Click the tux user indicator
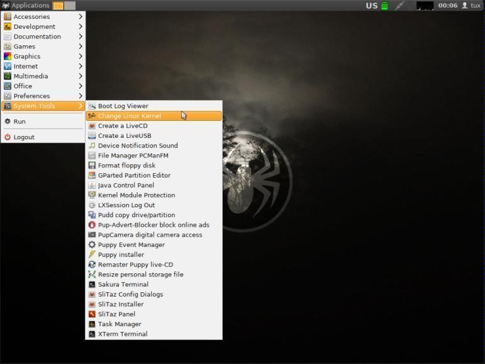Screen dimensions: 485x364 tap(471, 6)
